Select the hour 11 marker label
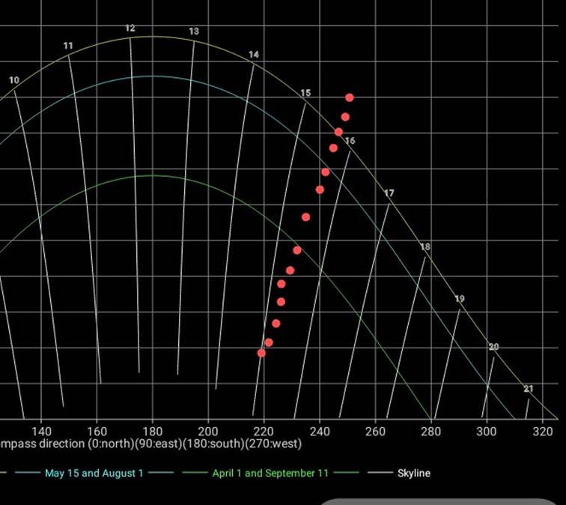The image size is (566, 505). 68,46
